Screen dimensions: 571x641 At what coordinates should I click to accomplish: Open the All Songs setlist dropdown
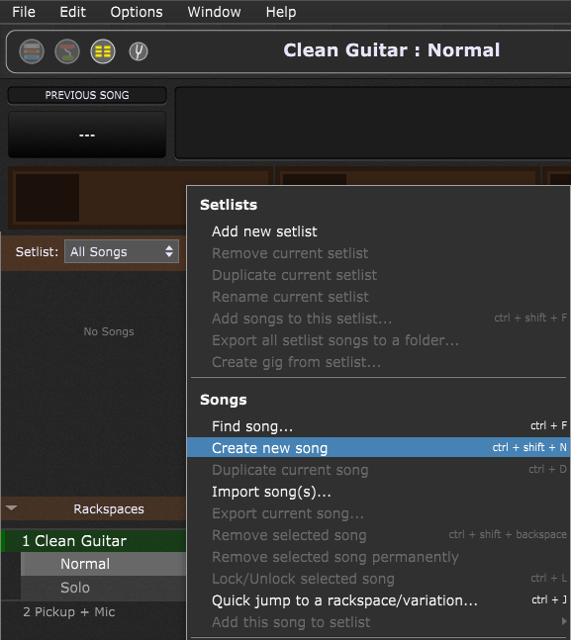click(x=122, y=251)
